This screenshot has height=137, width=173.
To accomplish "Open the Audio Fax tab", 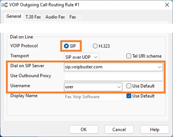I will coord(55,17).
